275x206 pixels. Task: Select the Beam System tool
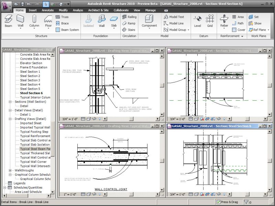pyautogui.click(x=67, y=30)
